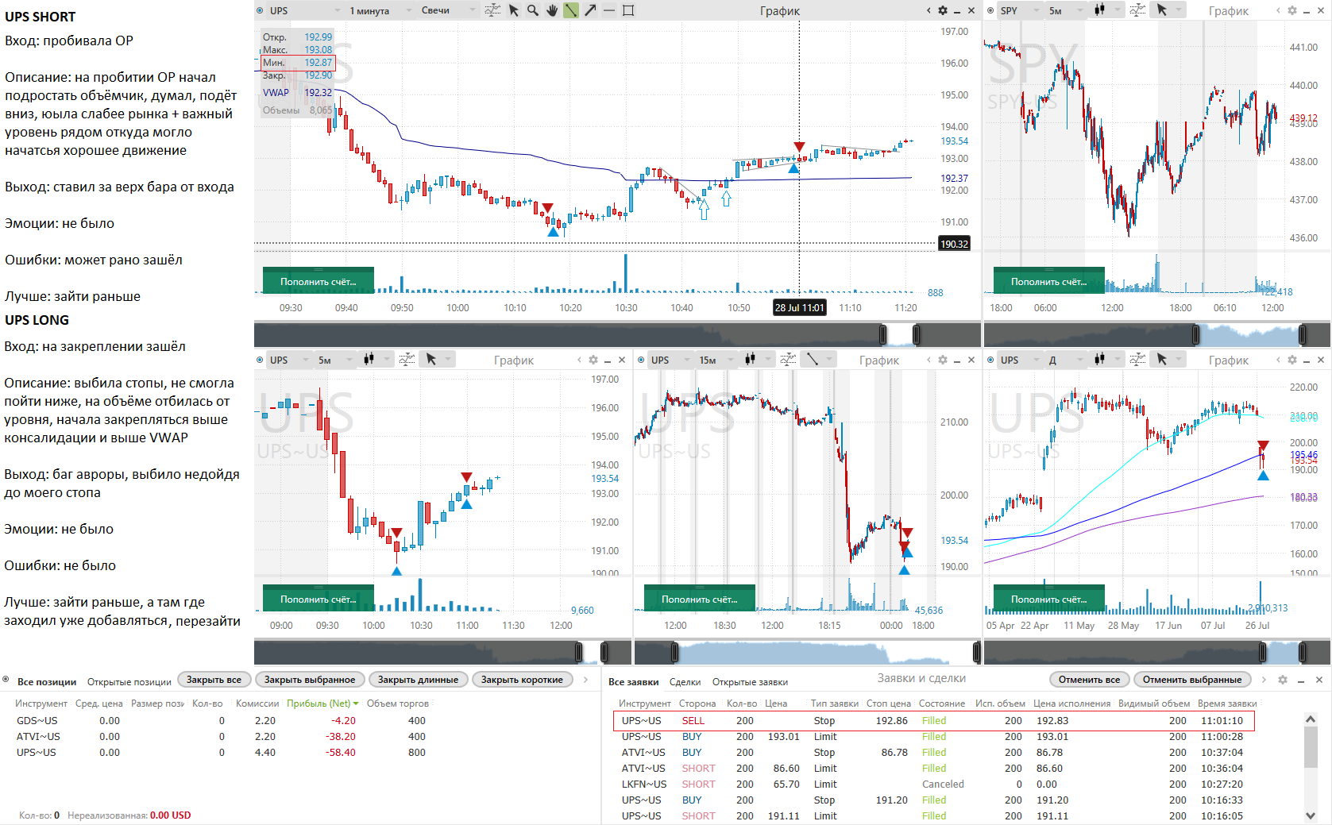Image resolution: width=1332 pixels, height=825 pixels.
Task: Open the indicators tool in the UPS 5m chart
Action: (407, 360)
